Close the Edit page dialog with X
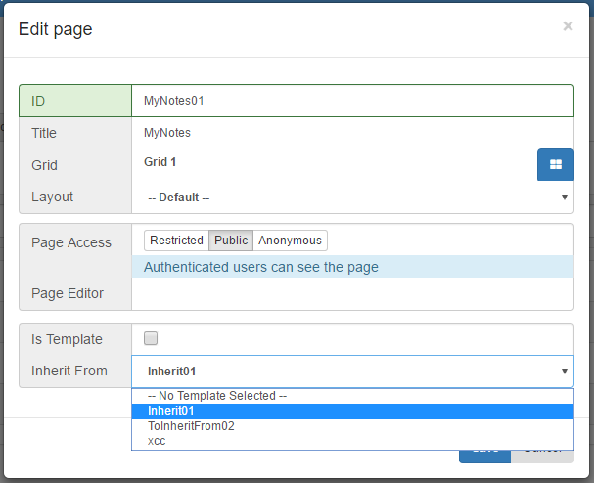Screen dimensions: 594x483 (568, 26)
